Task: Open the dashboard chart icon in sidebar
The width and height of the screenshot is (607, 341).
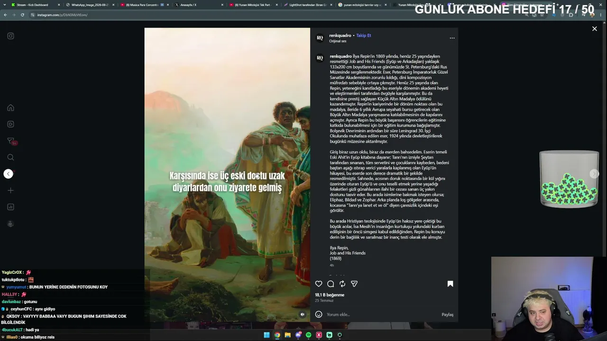Action: (x=10, y=207)
